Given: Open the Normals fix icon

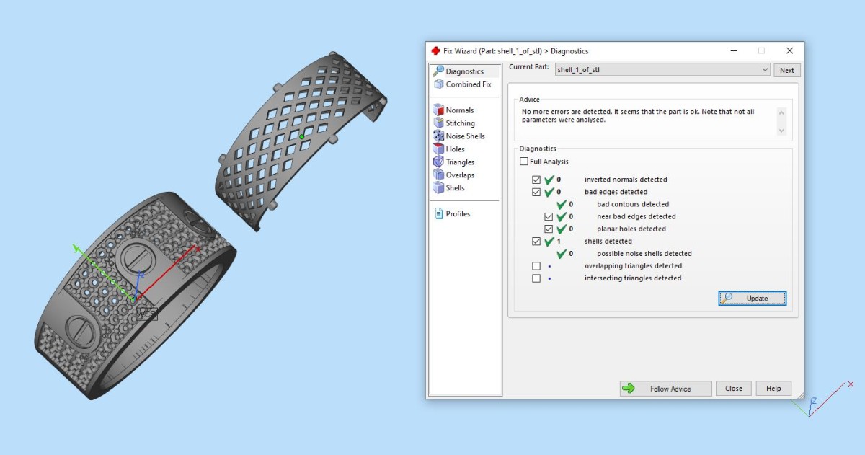Looking at the screenshot, I should pyautogui.click(x=438, y=110).
